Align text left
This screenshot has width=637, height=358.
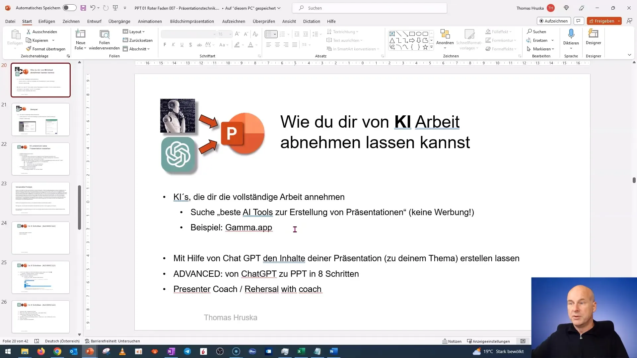coord(269,45)
